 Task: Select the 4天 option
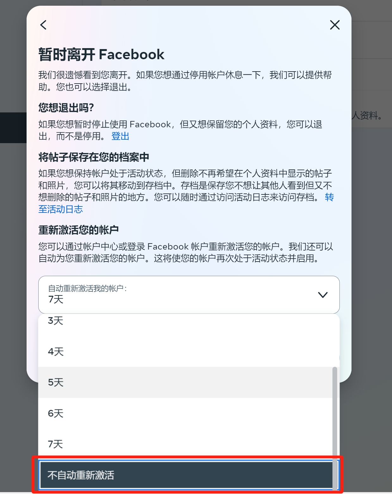tap(189, 351)
